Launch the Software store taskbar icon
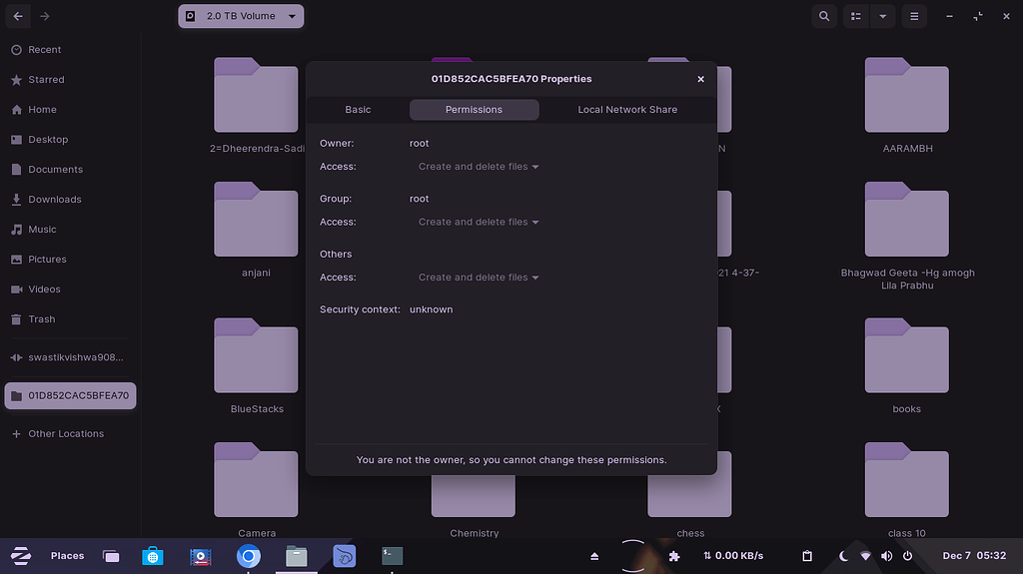Image resolution: width=1023 pixels, height=574 pixels. pyautogui.click(x=153, y=556)
